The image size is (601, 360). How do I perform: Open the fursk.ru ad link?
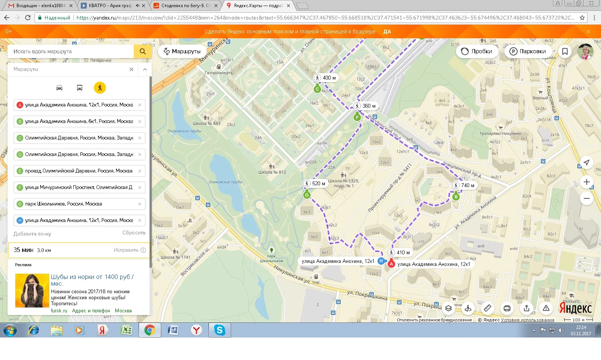point(59,311)
